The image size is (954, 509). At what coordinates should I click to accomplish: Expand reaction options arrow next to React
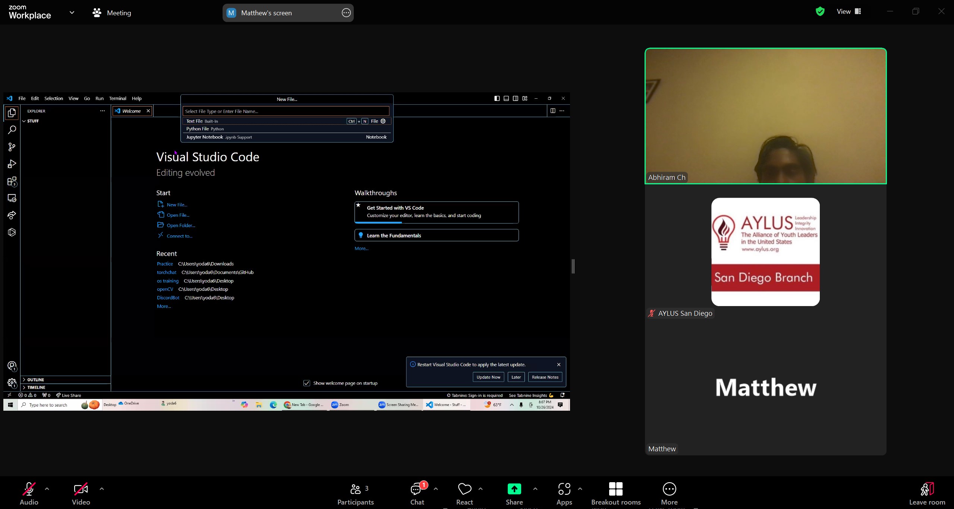(481, 489)
